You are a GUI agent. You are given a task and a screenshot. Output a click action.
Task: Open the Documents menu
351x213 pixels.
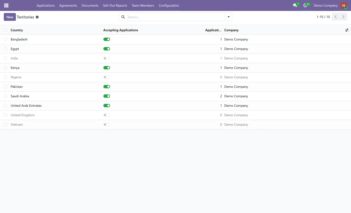point(90,5)
